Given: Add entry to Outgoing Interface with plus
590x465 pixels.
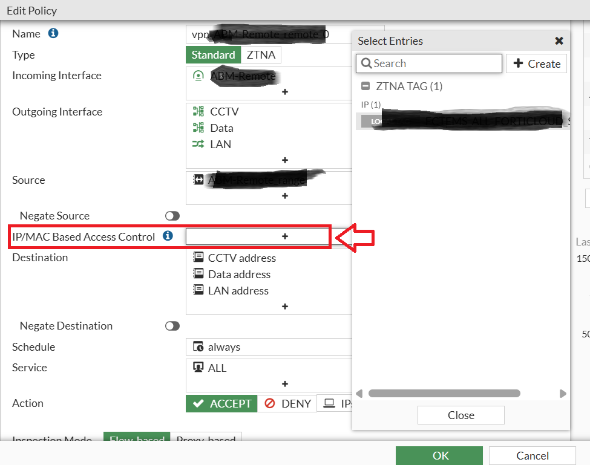Looking at the screenshot, I should click(285, 160).
